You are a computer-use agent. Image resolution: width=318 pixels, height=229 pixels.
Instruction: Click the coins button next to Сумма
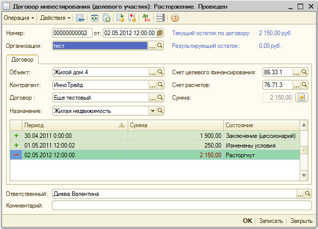pos(302,98)
